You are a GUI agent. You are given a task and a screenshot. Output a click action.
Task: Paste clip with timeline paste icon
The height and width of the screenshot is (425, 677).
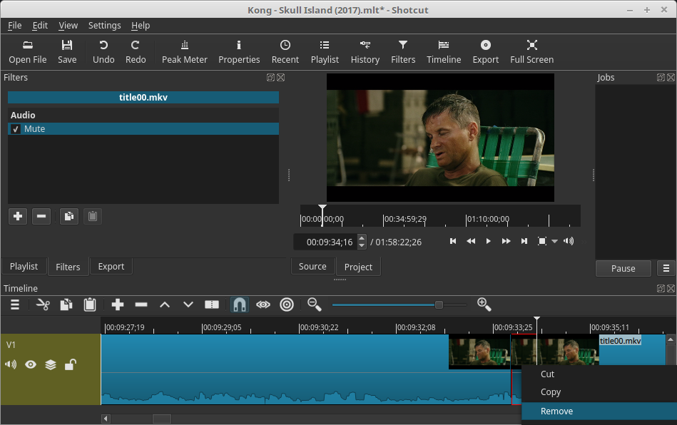[90, 305]
